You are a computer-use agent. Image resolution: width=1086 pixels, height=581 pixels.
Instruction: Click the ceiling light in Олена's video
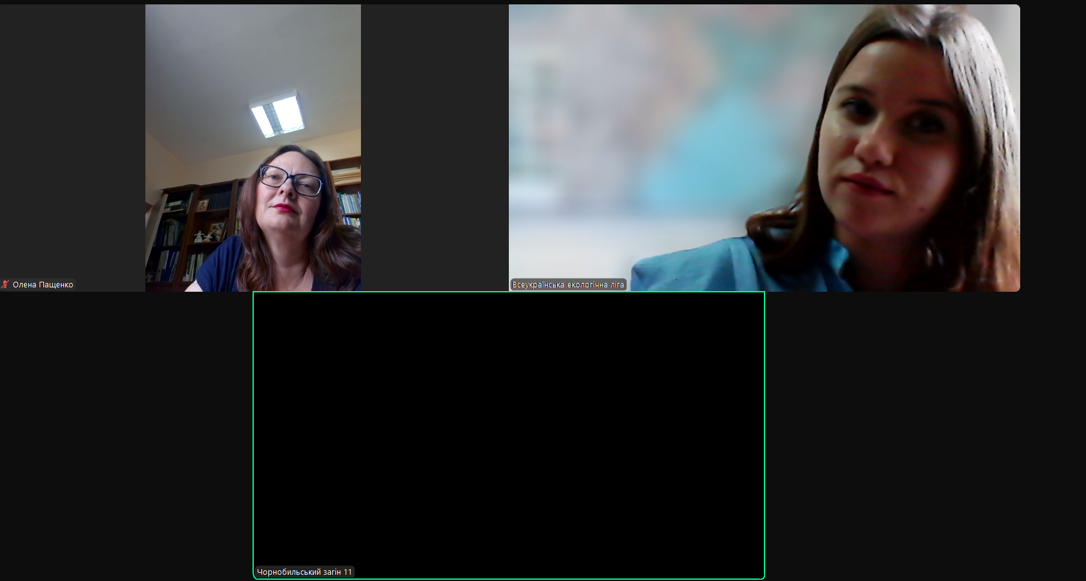[x=277, y=115]
